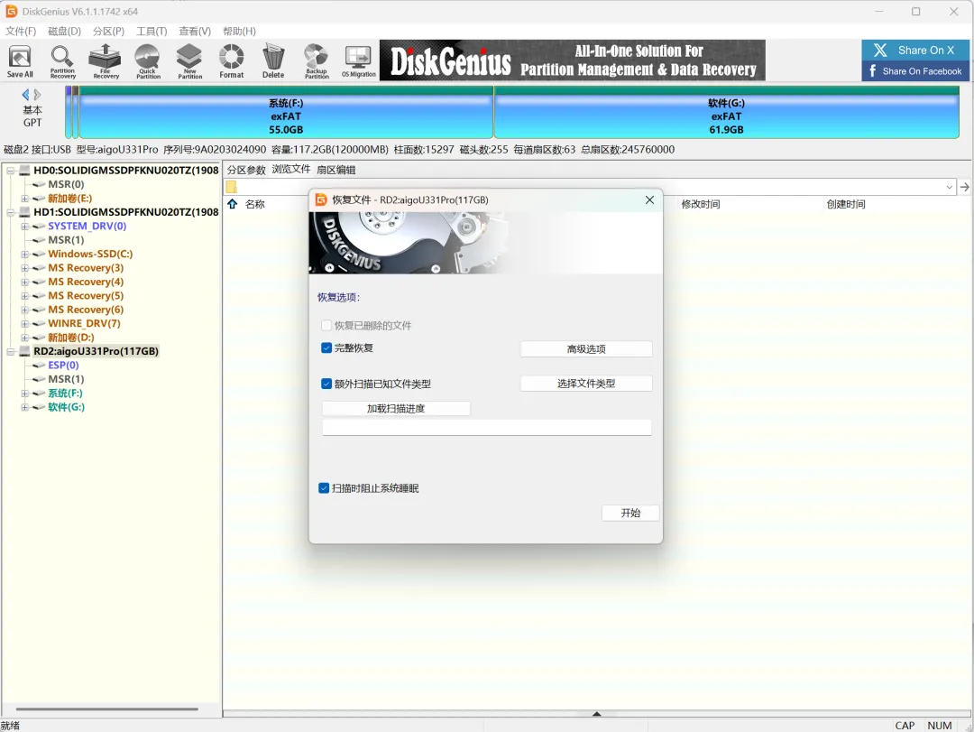Switch to the 浏览文件 tab

tap(290, 169)
